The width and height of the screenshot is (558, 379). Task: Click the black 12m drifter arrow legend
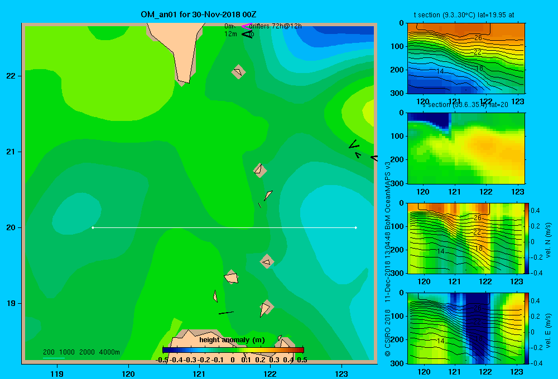pos(247,34)
